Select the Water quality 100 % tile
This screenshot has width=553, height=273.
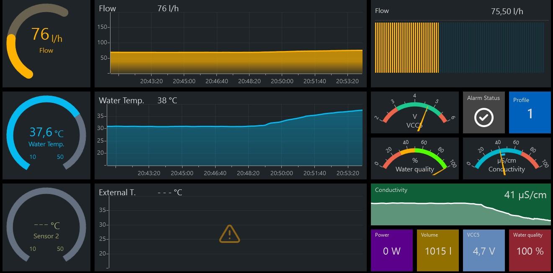(x=530, y=250)
